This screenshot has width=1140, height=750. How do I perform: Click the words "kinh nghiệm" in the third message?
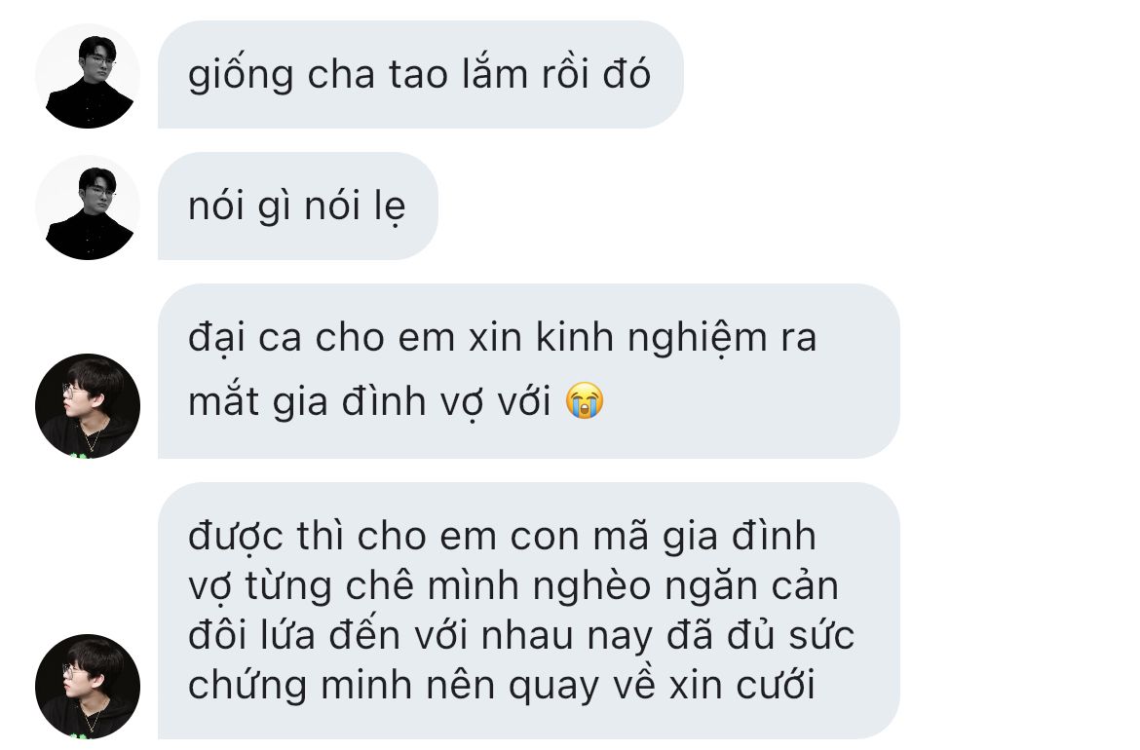click(652, 339)
